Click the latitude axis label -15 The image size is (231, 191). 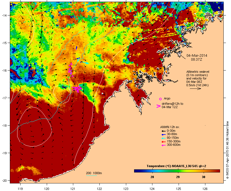[x=4, y=43]
